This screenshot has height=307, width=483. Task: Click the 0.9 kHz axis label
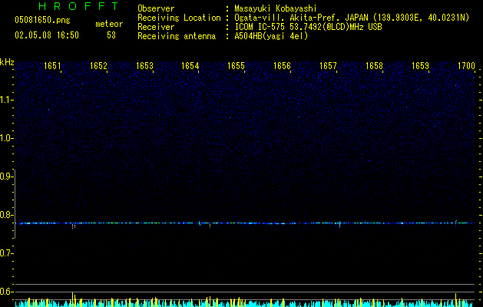tap(6, 177)
